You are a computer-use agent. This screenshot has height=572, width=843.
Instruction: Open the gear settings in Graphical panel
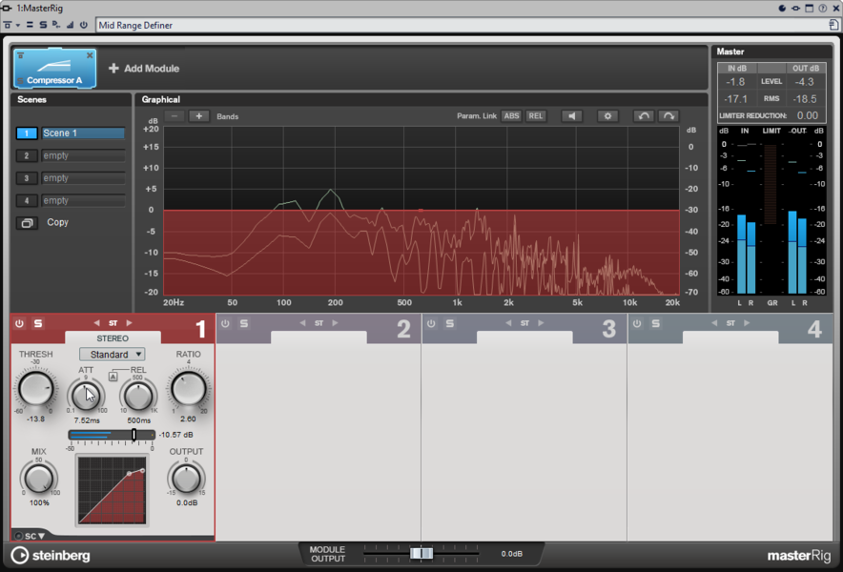pos(607,116)
